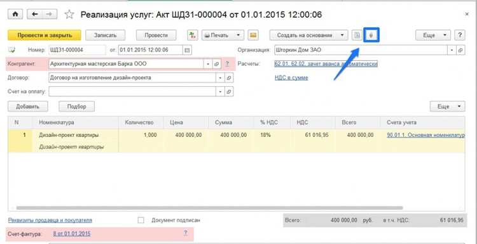477x244 pixels.
Task: Click document status icon near Номер
Action: (13, 49)
